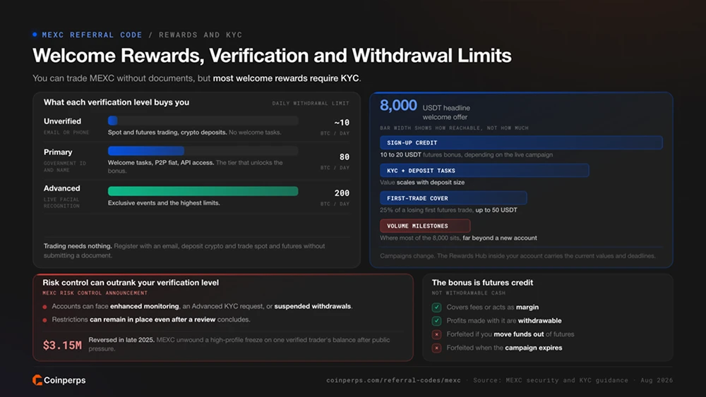Click 'Campaigns change. The Rewards Hub' footnote
This screenshot has width=706, height=397.
click(517, 256)
